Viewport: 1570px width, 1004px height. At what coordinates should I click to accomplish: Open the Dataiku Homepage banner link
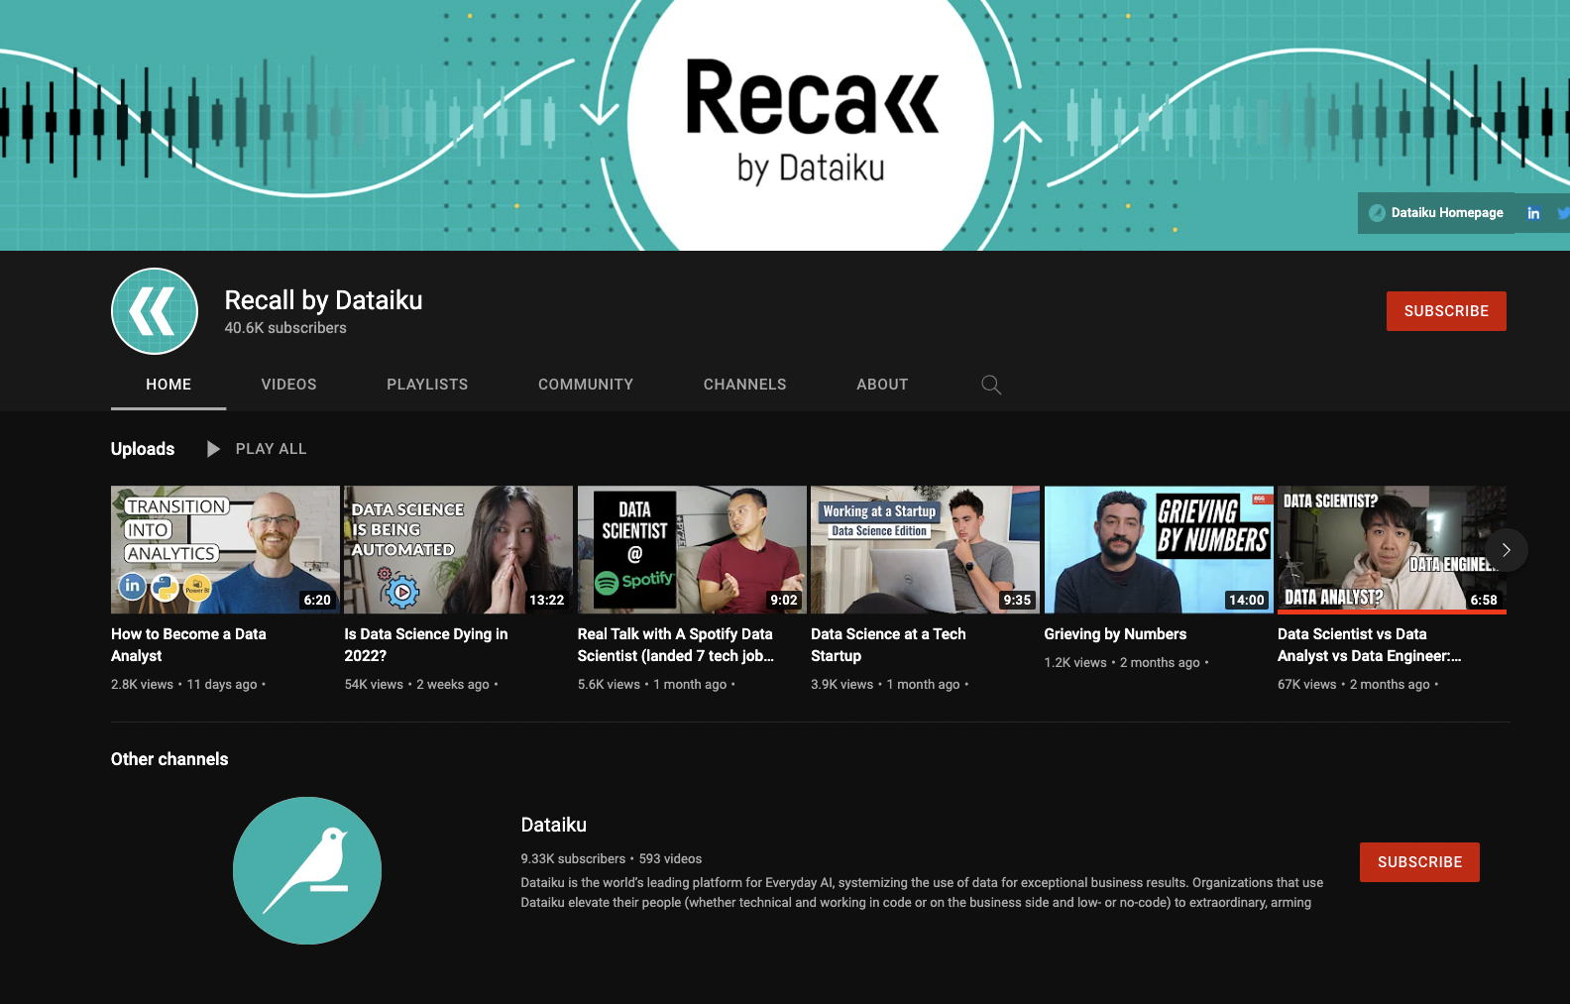(x=1436, y=213)
